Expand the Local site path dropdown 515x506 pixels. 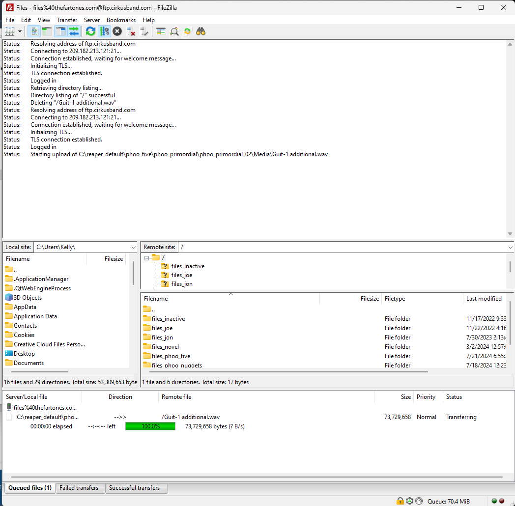pos(134,247)
